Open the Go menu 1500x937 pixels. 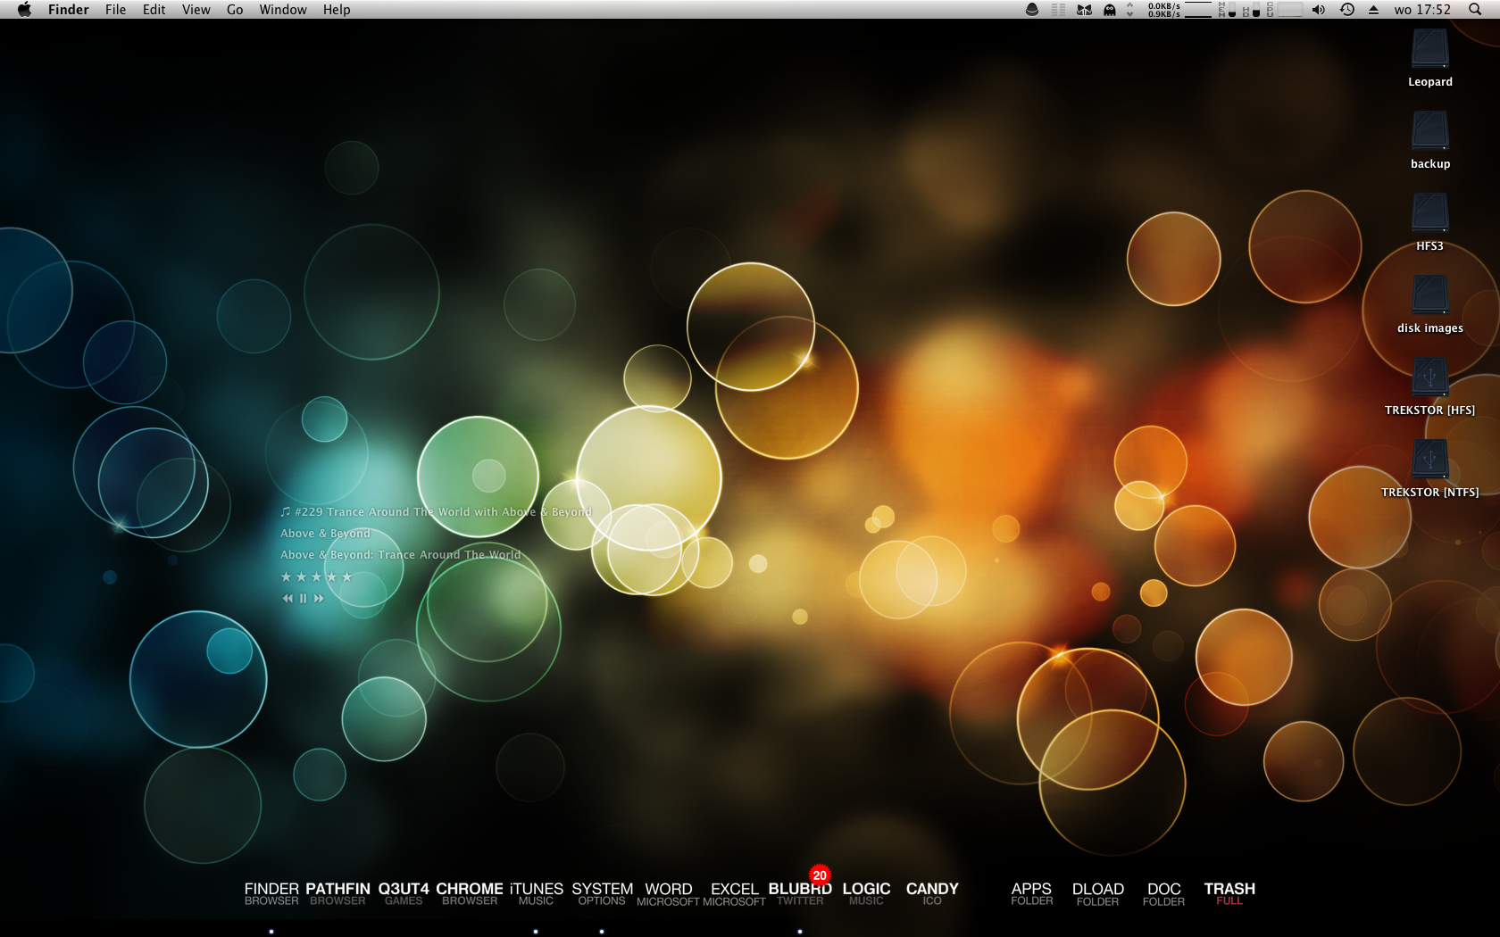pos(235,10)
